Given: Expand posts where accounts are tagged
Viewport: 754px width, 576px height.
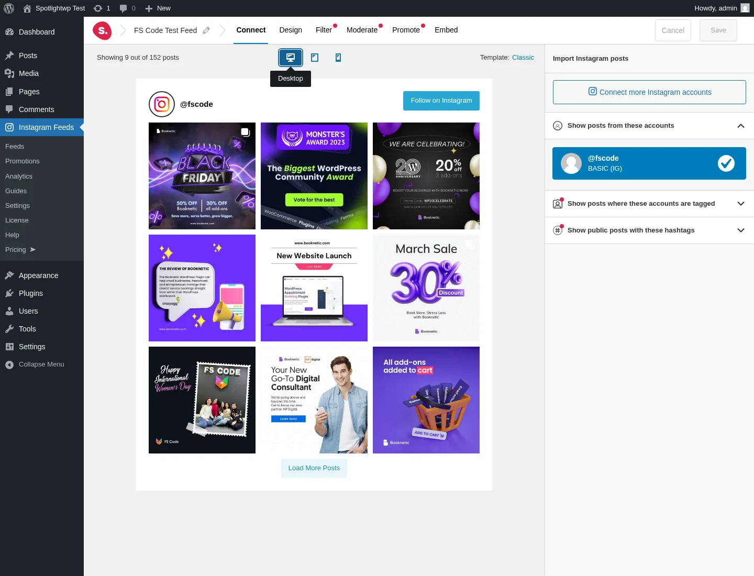Looking at the screenshot, I should coord(740,204).
